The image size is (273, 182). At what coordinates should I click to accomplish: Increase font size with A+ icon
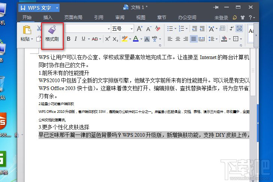pos(139,28)
